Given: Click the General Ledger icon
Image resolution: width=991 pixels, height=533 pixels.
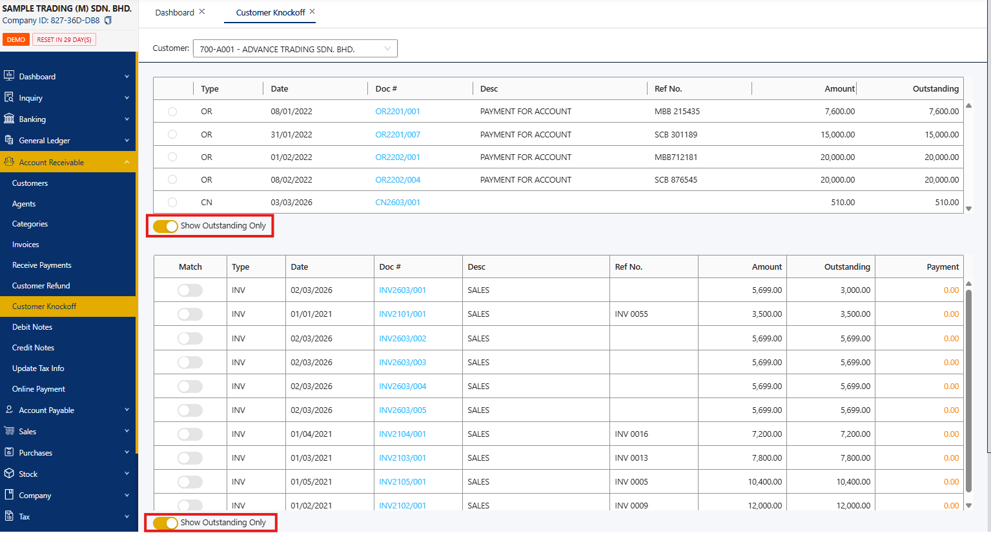Looking at the screenshot, I should click(x=9, y=140).
